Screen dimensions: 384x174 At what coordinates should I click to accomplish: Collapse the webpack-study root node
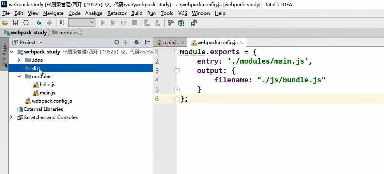[12, 52]
